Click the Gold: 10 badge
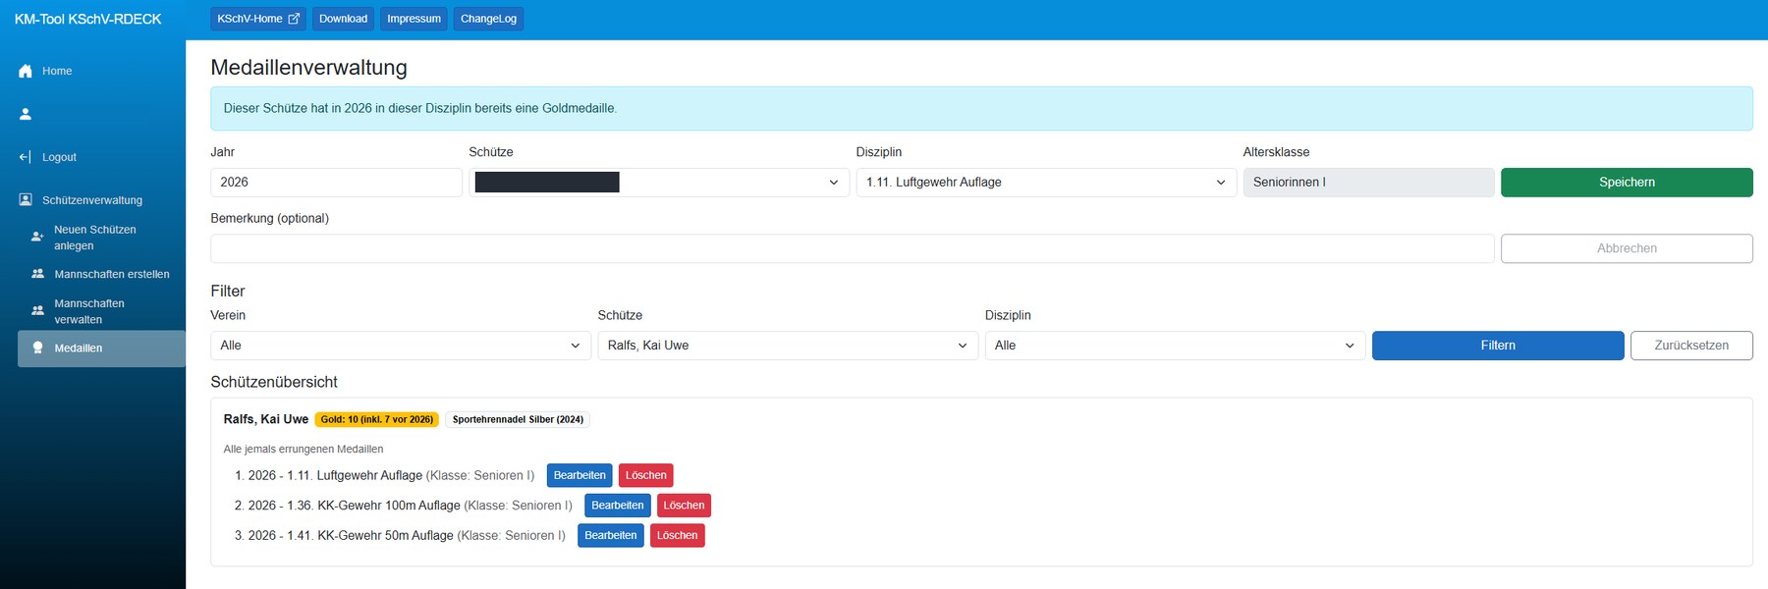Viewport: 1768px width, 589px height. click(377, 419)
